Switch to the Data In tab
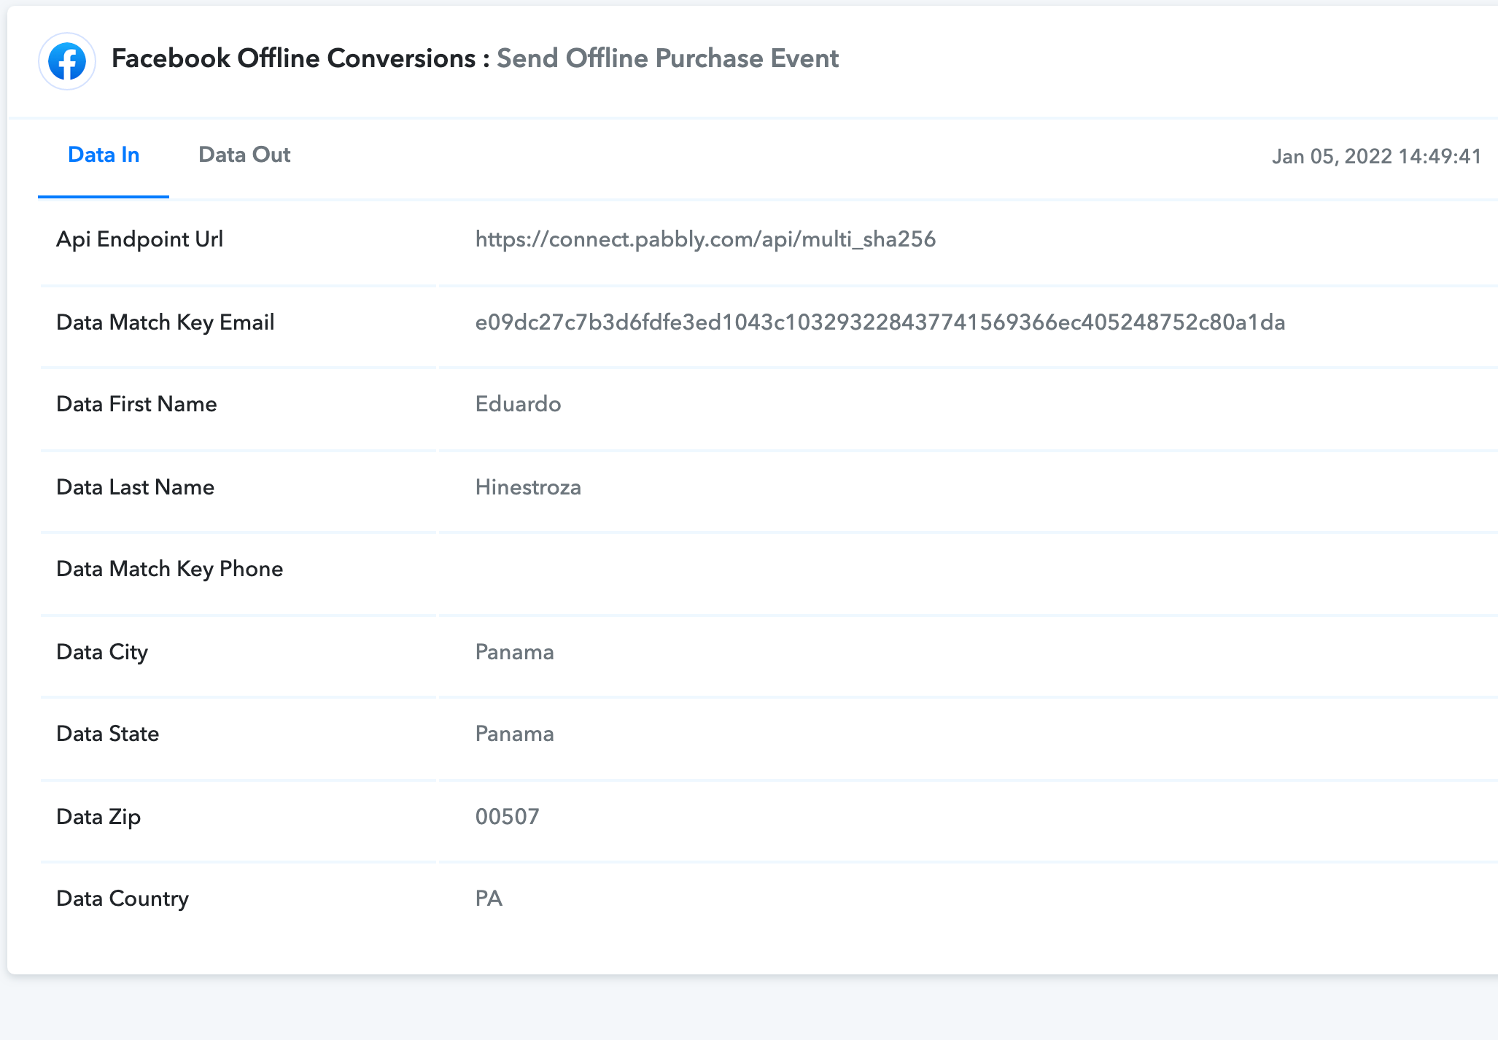The image size is (1498, 1040). [104, 155]
